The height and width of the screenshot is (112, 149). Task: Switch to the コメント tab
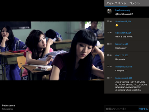pyautogui.click(x=135, y=3)
